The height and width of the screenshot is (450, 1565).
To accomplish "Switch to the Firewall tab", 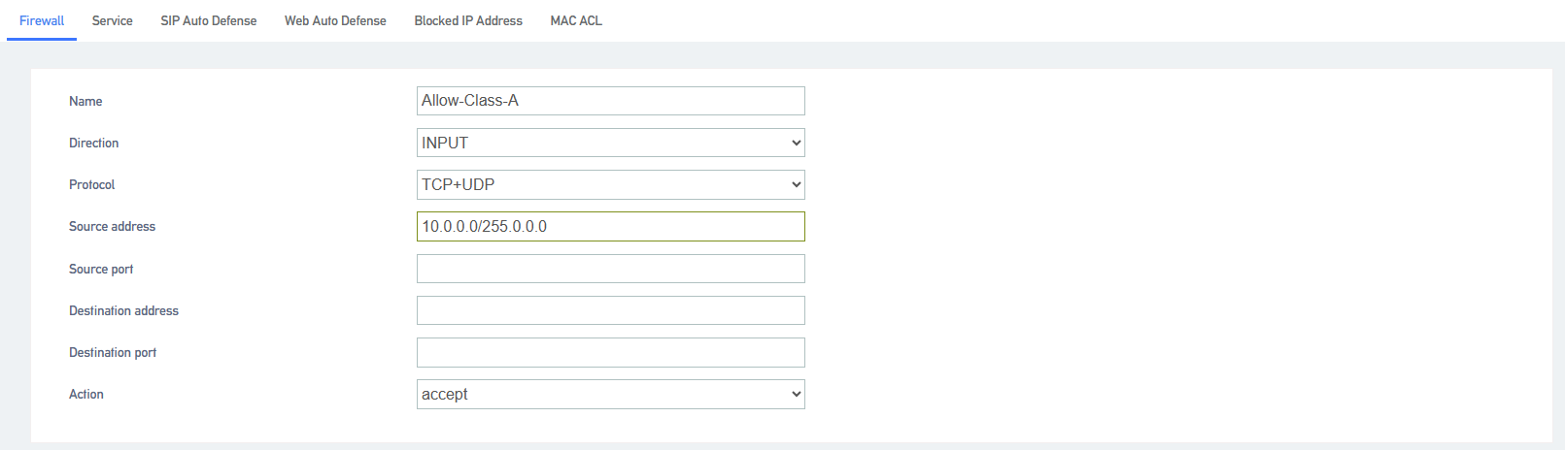I will click(x=42, y=20).
